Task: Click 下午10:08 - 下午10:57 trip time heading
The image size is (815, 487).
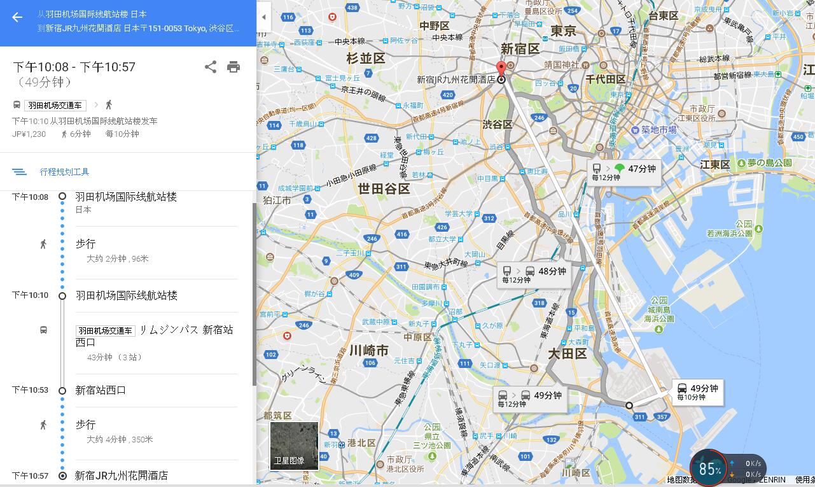Action: click(74, 67)
